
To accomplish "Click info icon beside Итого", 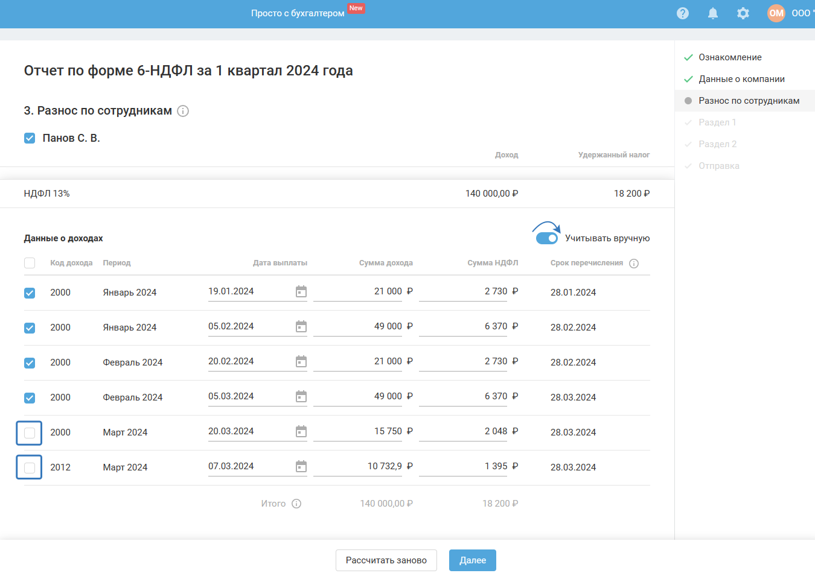I will tap(296, 504).
